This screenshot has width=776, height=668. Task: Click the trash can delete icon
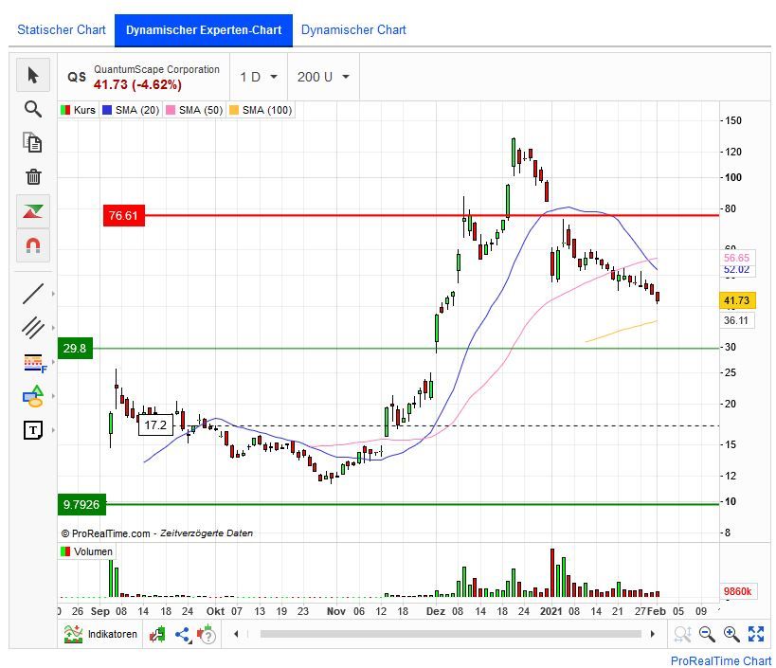coord(33,176)
